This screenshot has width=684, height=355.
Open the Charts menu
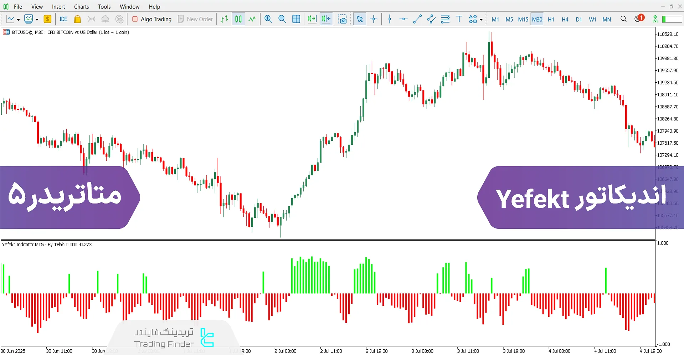click(81, 6)
